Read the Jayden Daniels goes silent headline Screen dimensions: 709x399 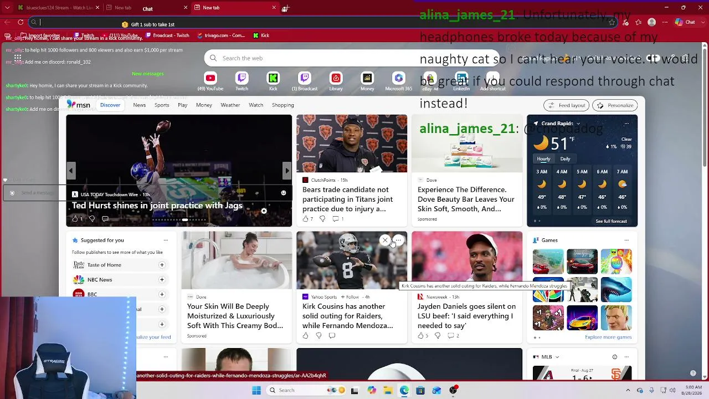coord(466,316)
